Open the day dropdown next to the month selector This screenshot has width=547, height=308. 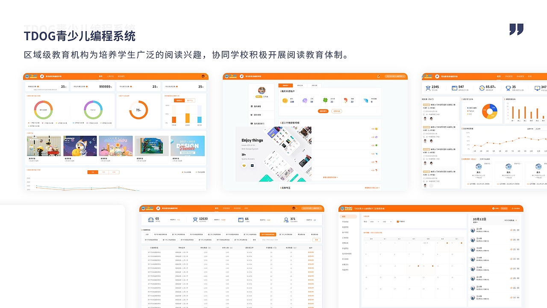[x=387, y=222]
